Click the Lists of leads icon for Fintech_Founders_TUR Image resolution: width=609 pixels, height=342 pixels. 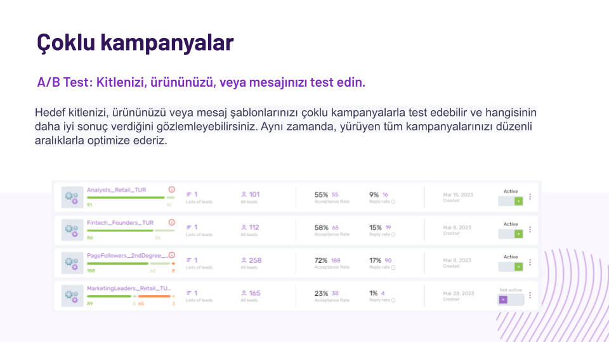coord(189,227)
